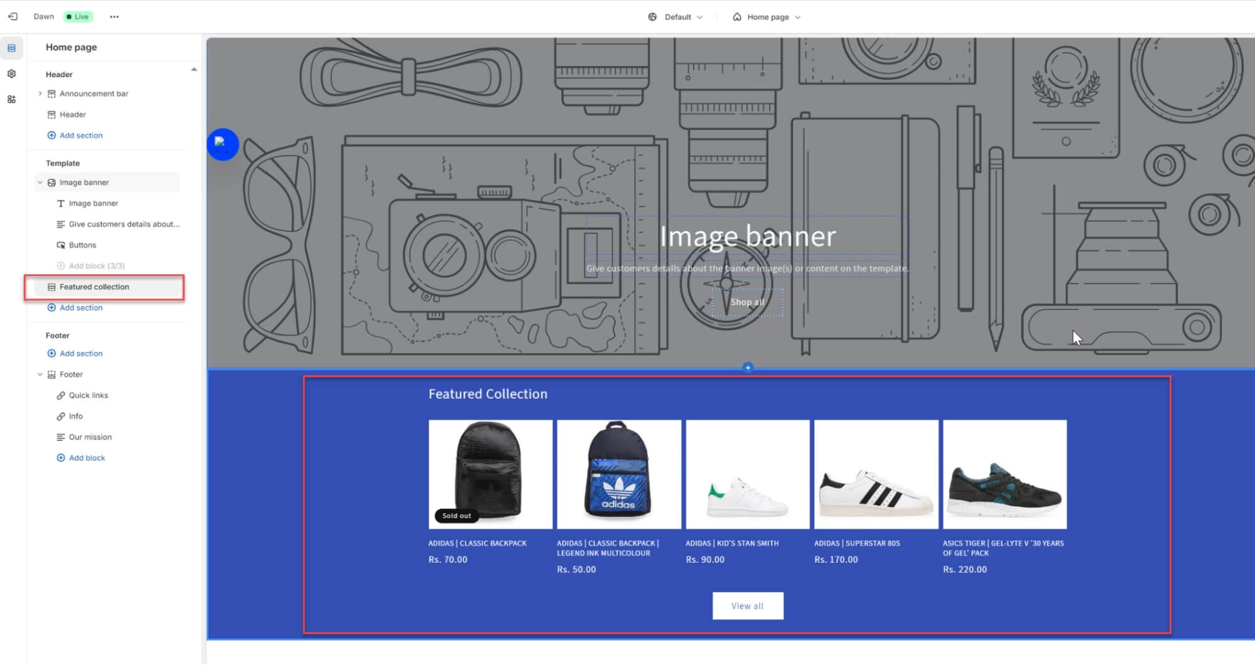This screenshot has height=665, width=1255.
Task: Open the Default theme style dropdown
Action: click(676, 17)
